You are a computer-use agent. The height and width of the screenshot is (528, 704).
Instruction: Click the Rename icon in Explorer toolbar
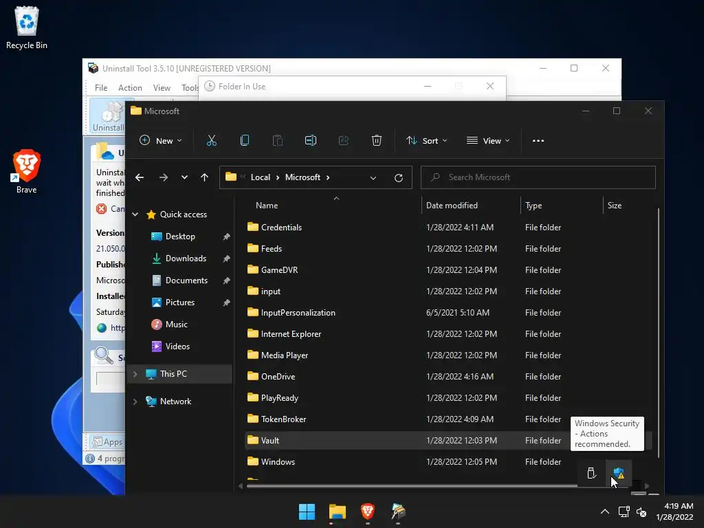[311, 140]
